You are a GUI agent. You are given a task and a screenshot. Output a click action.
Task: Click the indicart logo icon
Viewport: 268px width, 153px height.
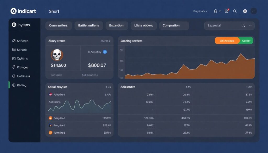[x=13, y=11]
